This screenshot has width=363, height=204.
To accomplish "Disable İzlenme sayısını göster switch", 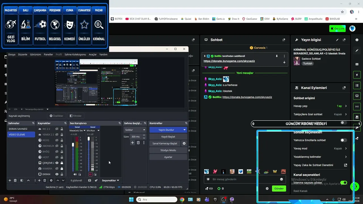I will 343,183.
